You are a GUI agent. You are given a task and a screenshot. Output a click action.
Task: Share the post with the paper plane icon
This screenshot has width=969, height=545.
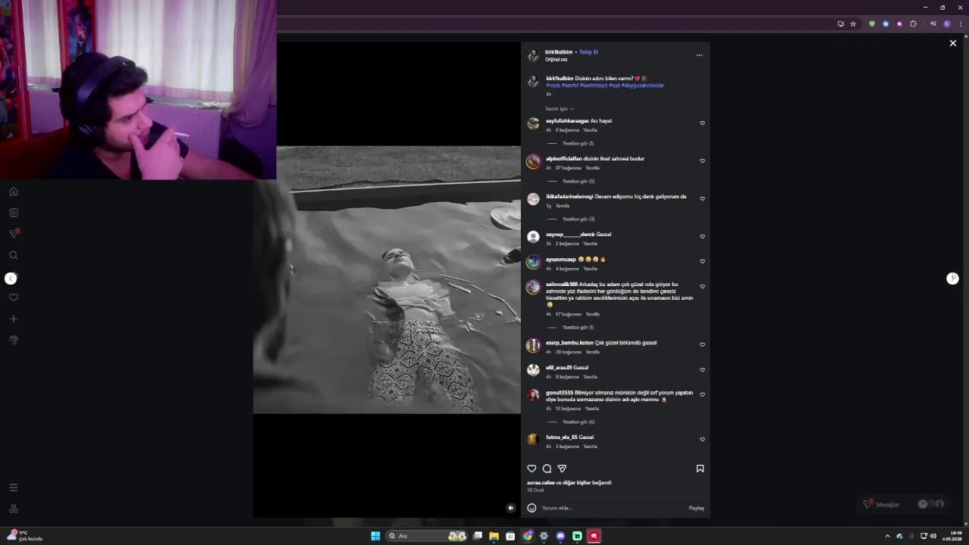click(x=562, y=469)
